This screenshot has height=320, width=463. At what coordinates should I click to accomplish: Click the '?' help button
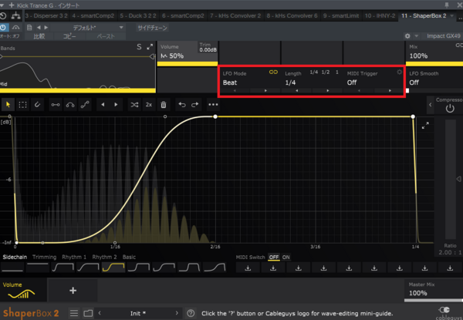pos(190,313)
